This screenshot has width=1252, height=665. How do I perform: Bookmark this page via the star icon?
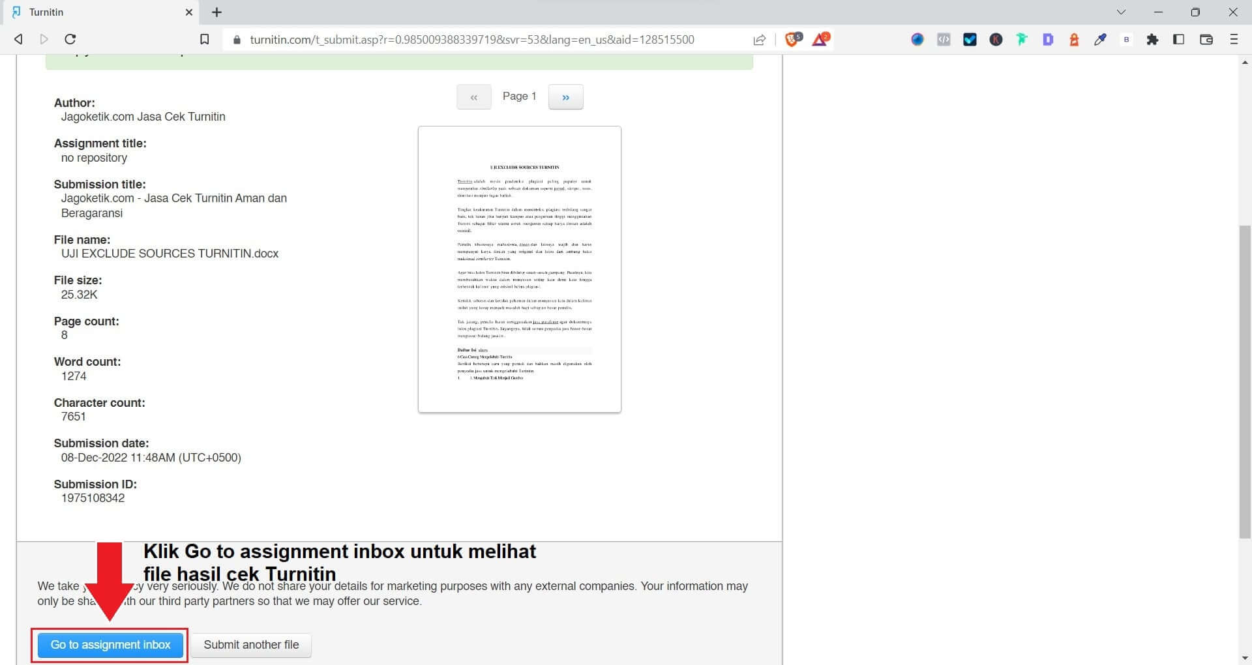pos(204,39)
